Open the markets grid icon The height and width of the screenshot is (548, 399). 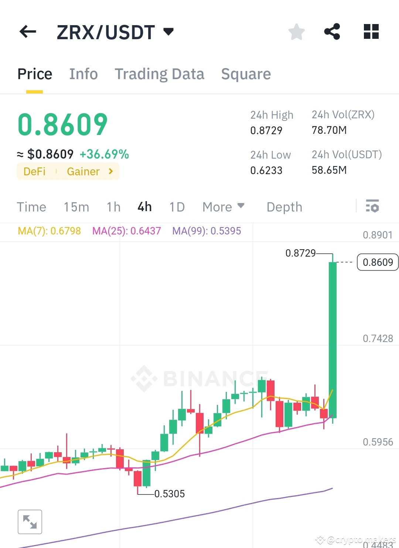click(371, 32)
